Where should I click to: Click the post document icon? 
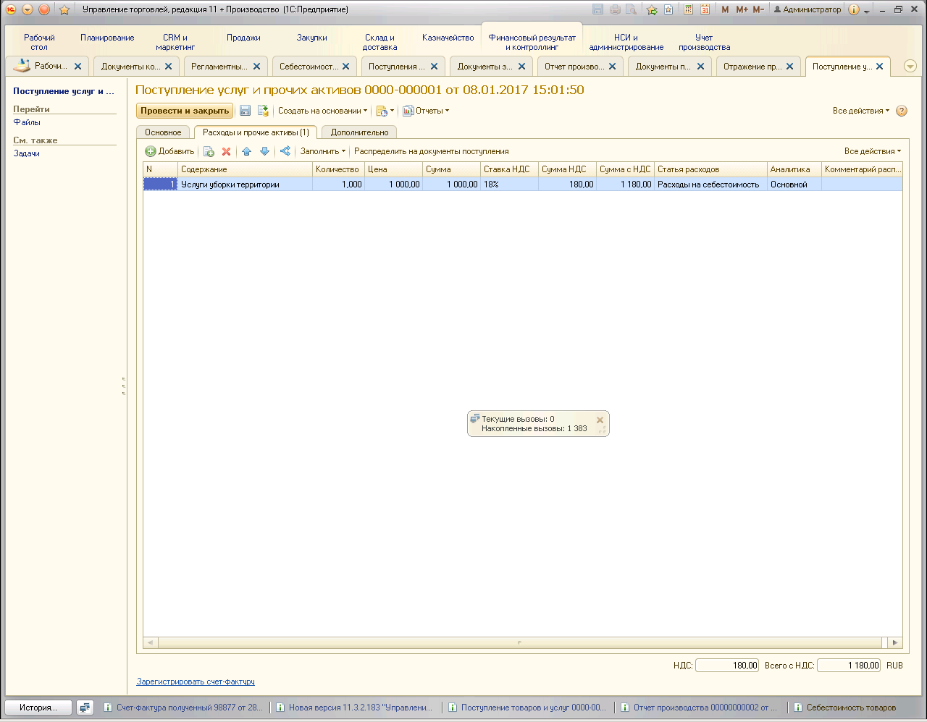pyautogui.click(x=263, y=111)
